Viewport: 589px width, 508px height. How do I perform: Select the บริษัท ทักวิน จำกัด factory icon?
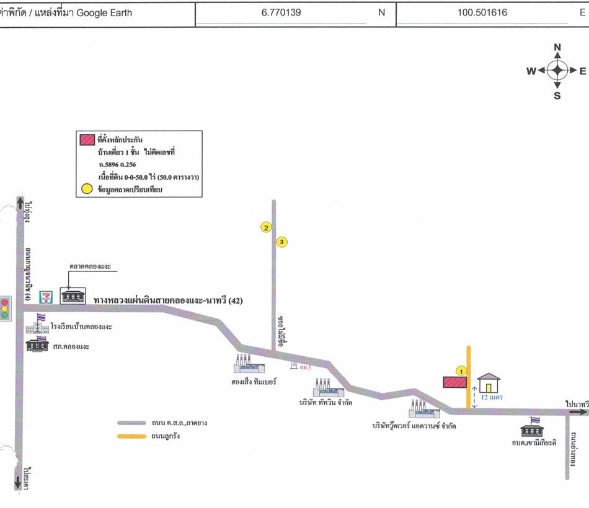pyautogui.click(x=328, y=389)
